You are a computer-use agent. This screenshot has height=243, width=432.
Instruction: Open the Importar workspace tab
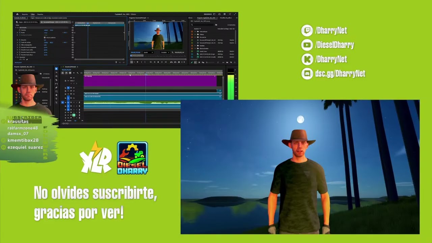pyautogui.click(x=25, y=14)
